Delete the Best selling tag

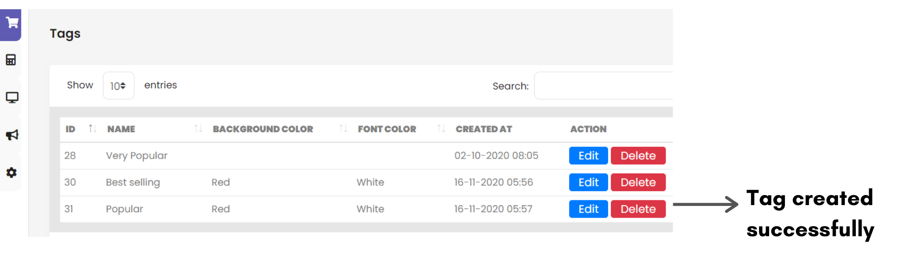click(x=638, y=183)
